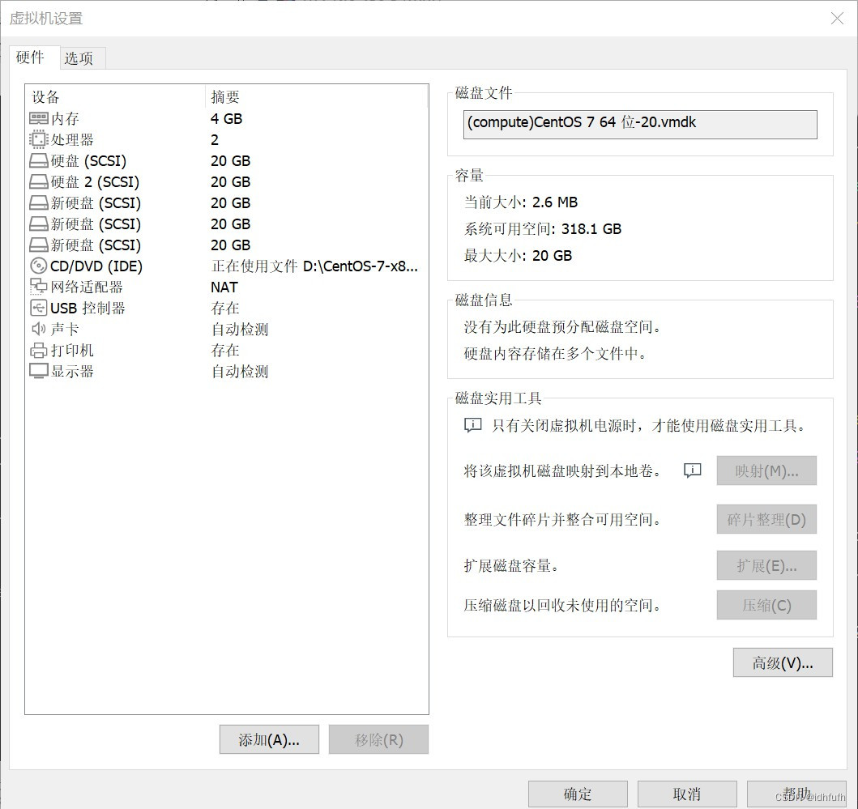This screenshot has width=858, height=809.
Task: Click the 添加(A) button to add hardware
Action: 269,739
